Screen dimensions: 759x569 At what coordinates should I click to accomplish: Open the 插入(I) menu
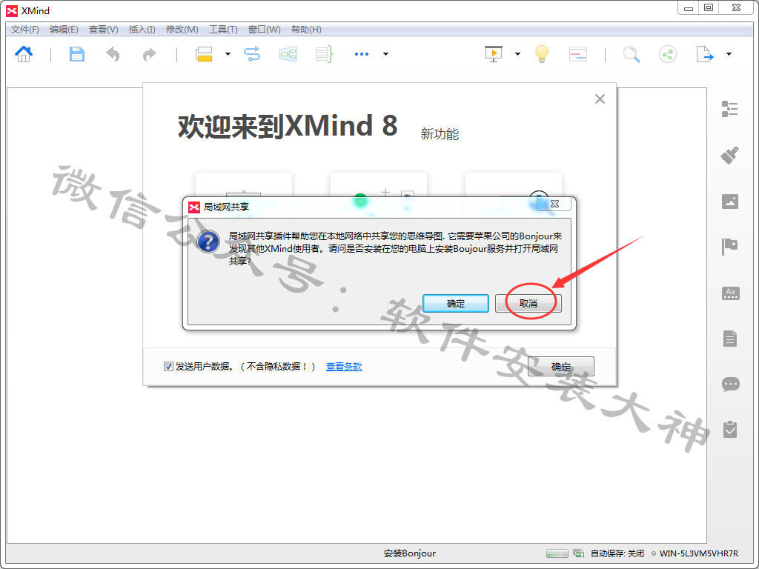coord(142,30)
